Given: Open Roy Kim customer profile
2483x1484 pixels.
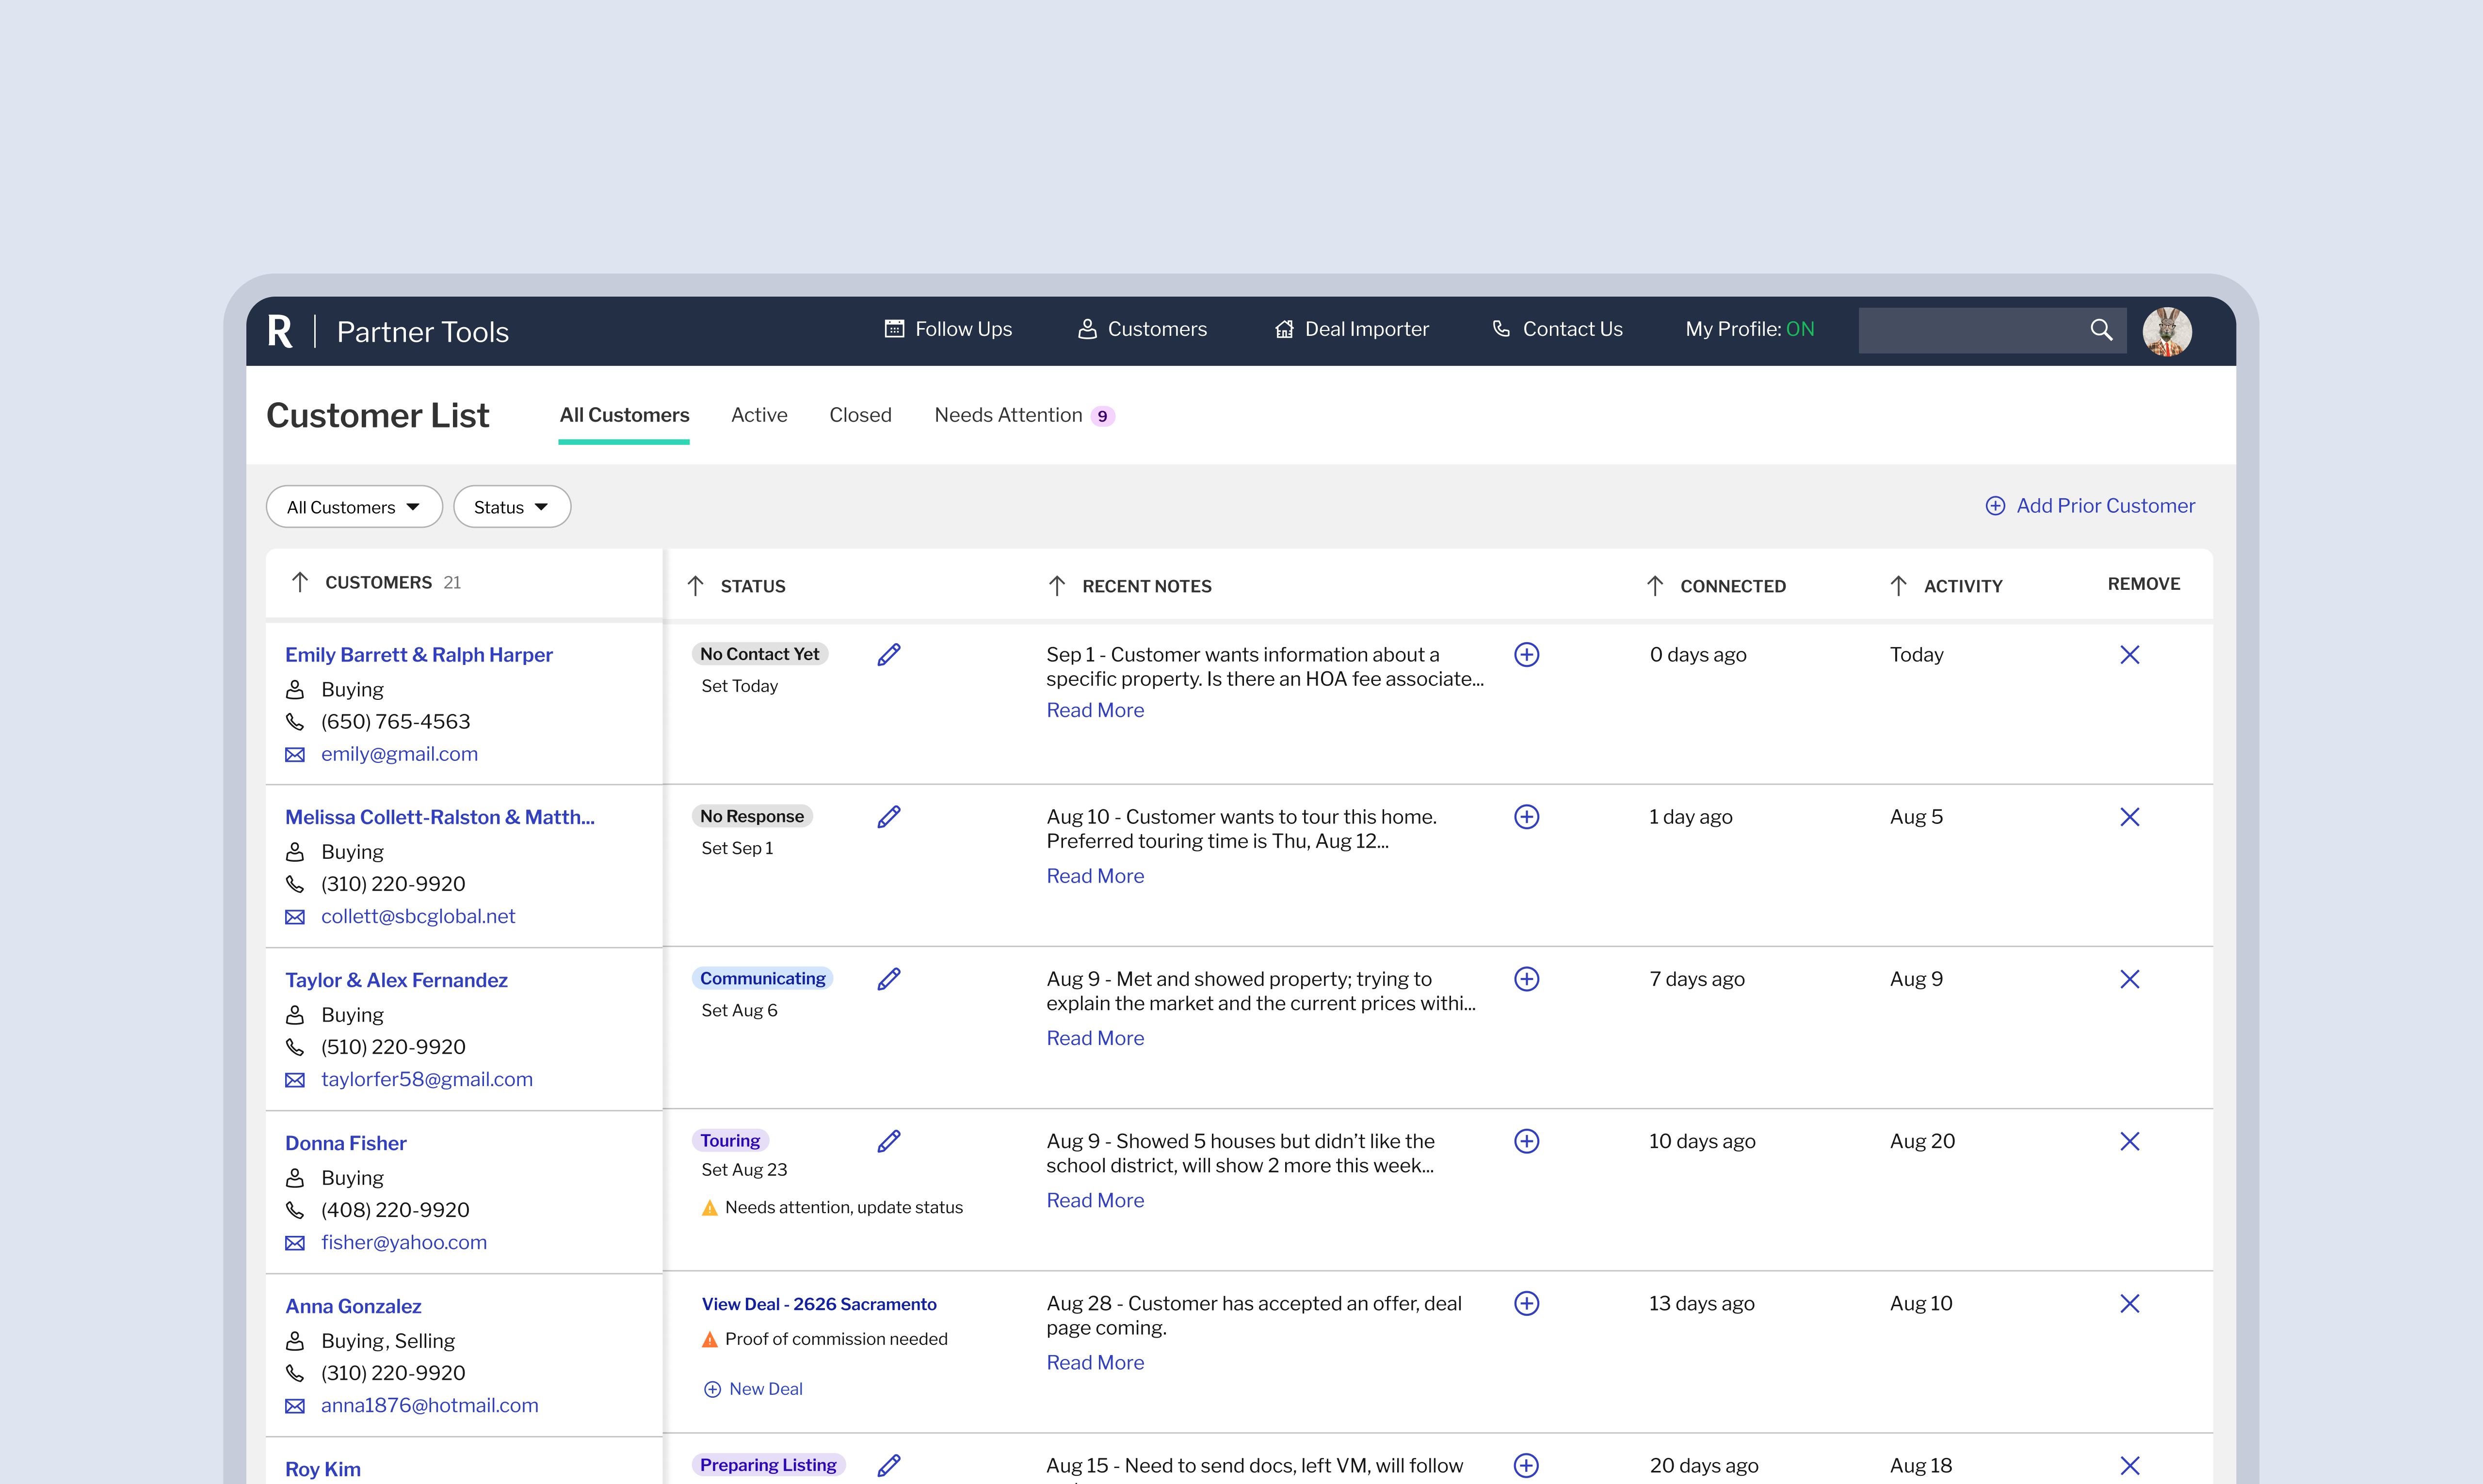Looking at the screenshot, I should click(323, 1469).
